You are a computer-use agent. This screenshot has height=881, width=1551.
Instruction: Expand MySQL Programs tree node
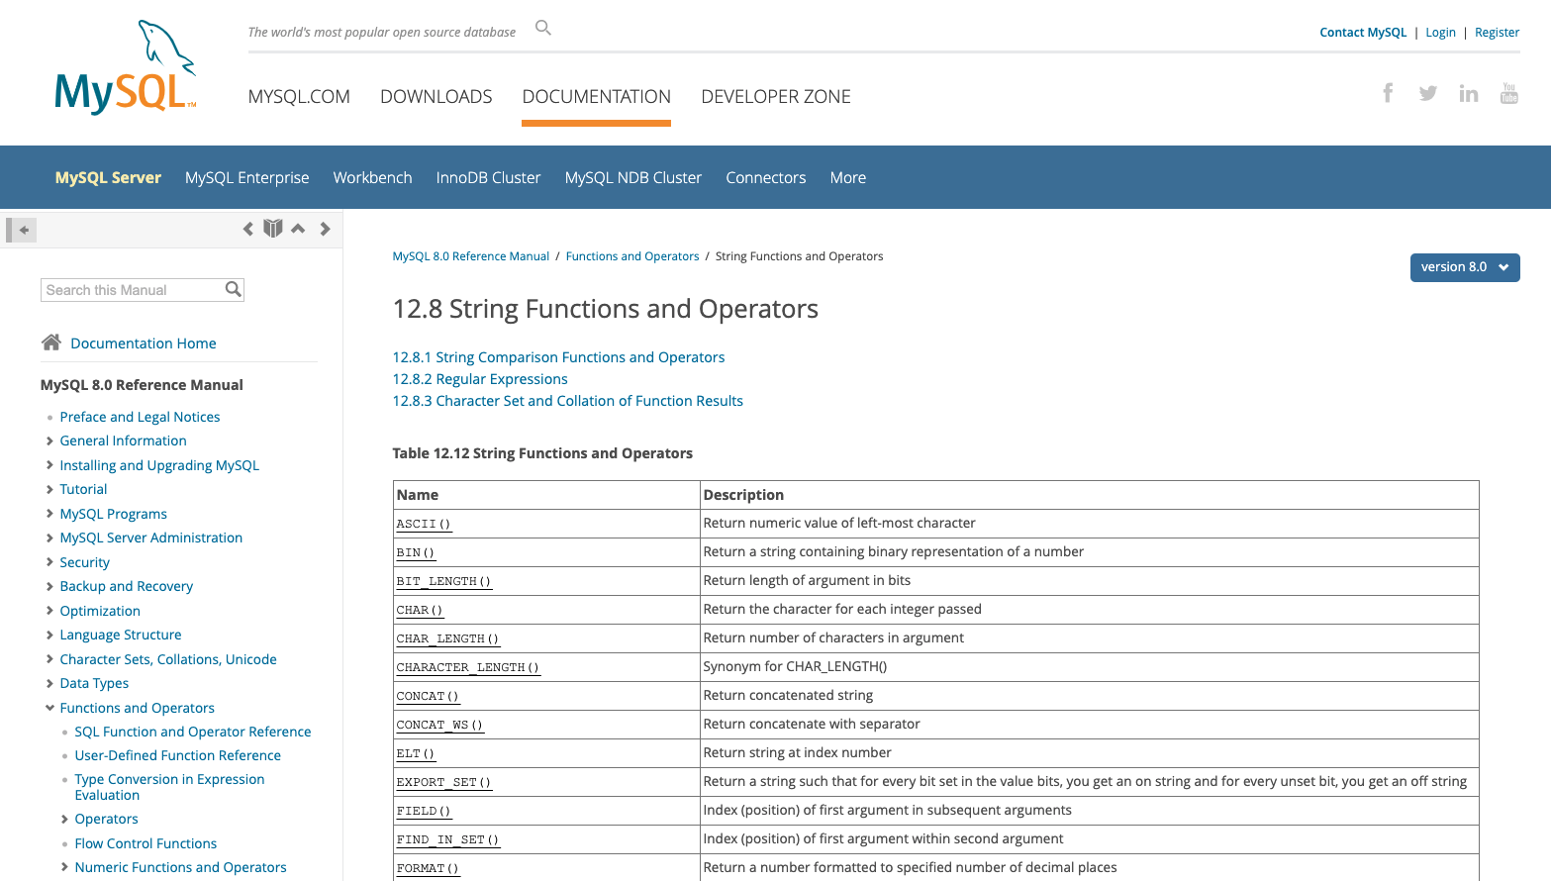tap(49, 513)
